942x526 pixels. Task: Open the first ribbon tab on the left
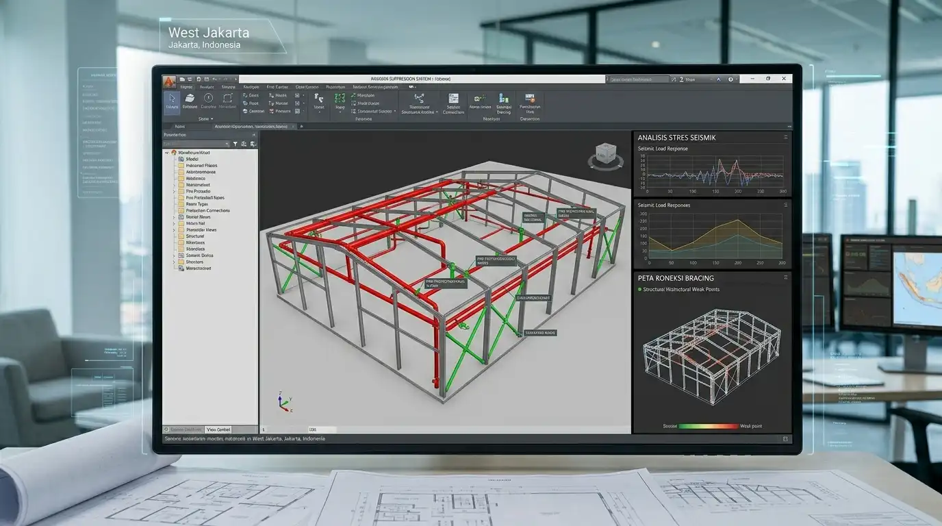click(186, 87)
